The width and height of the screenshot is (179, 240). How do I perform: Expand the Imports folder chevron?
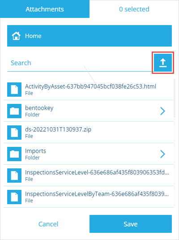point(162,154)
